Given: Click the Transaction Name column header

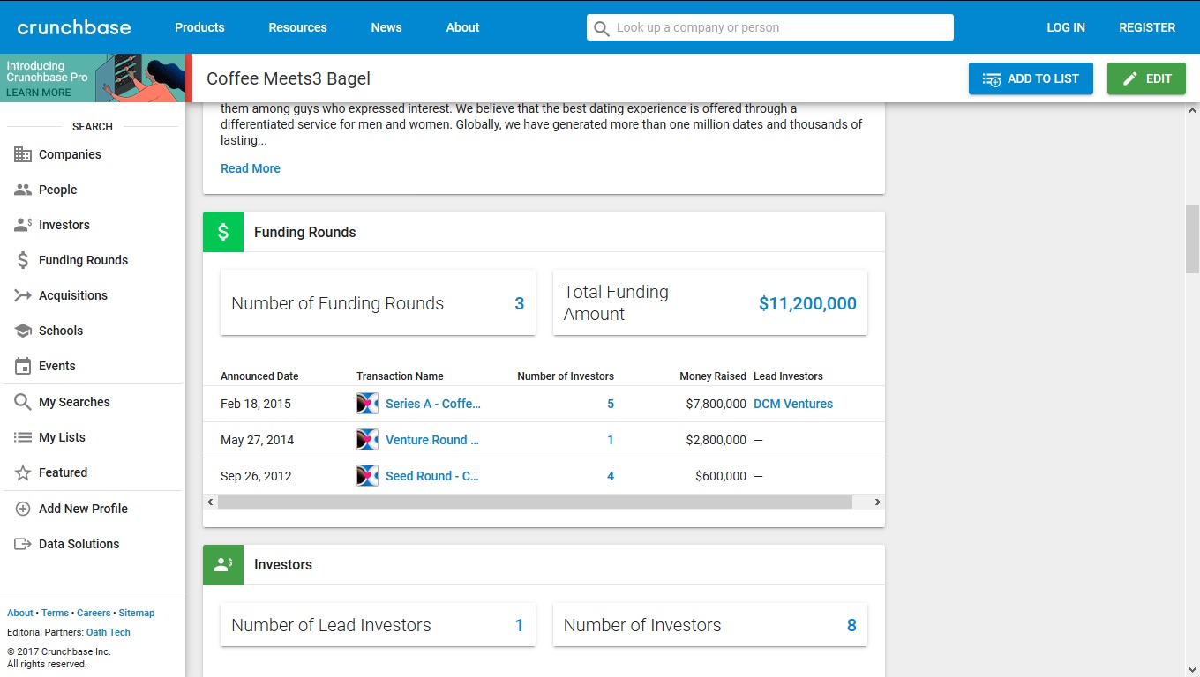Looking at the screenshot, I should click(x=400, y=376).
